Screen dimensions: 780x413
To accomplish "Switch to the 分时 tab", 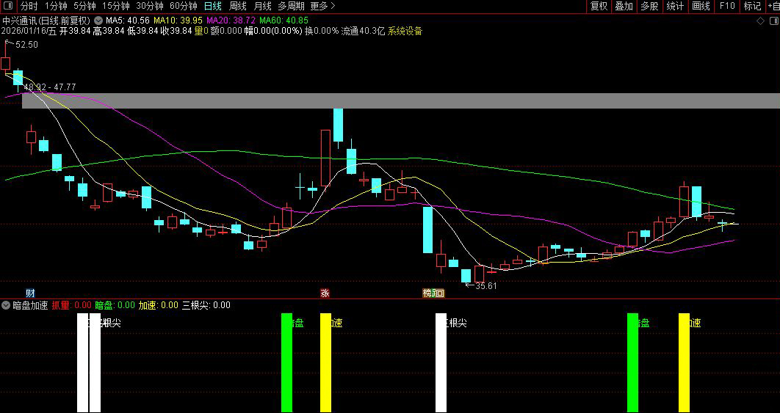I will [x=29, y=6].
